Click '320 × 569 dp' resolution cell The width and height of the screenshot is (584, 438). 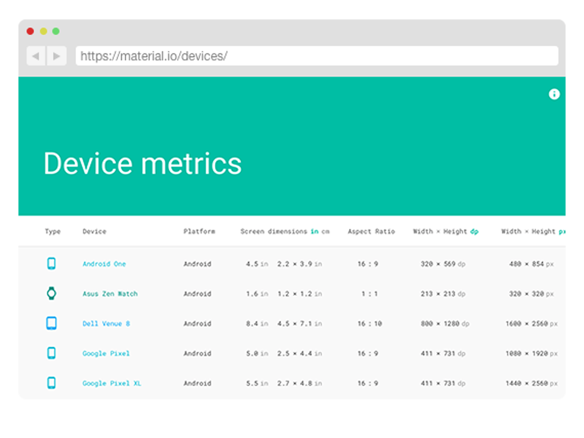pos(443,264)
